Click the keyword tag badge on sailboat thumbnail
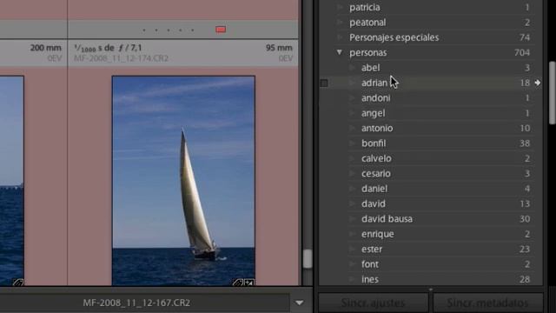 237,283
